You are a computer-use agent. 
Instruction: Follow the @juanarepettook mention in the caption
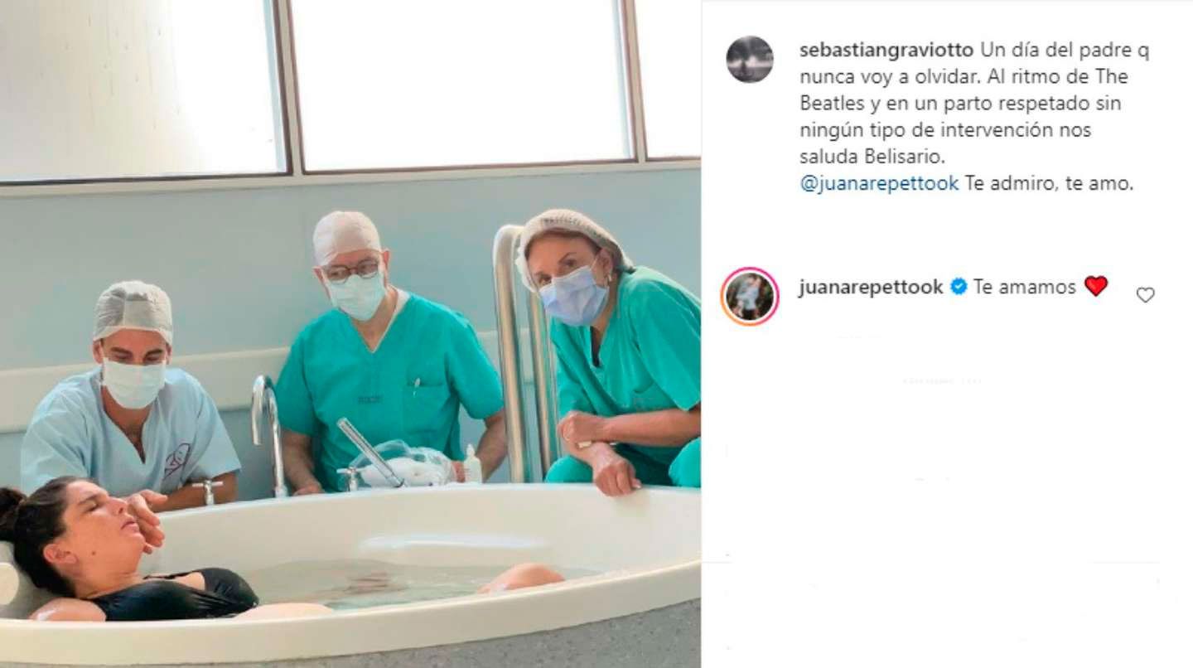(x=879, y=183)
